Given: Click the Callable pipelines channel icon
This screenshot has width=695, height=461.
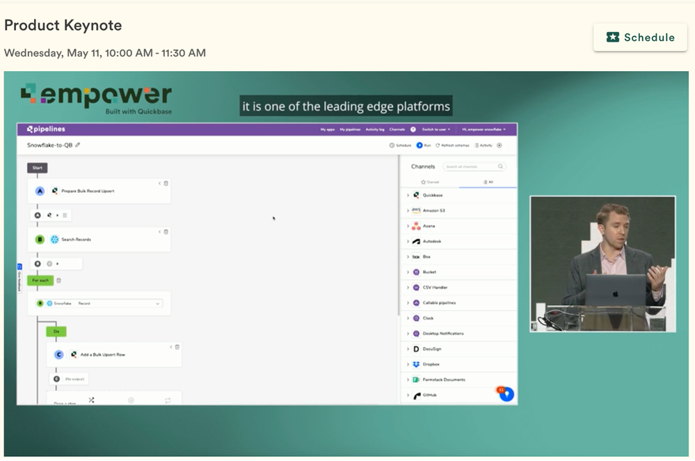Looking at the screenshot, I should coord(416,303).
